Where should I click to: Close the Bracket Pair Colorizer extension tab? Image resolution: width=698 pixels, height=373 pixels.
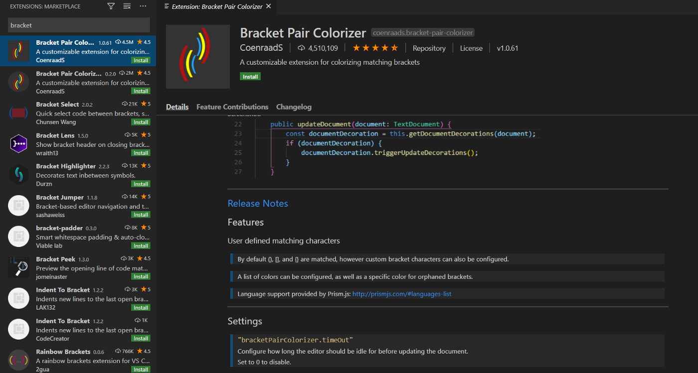point(269,6)
